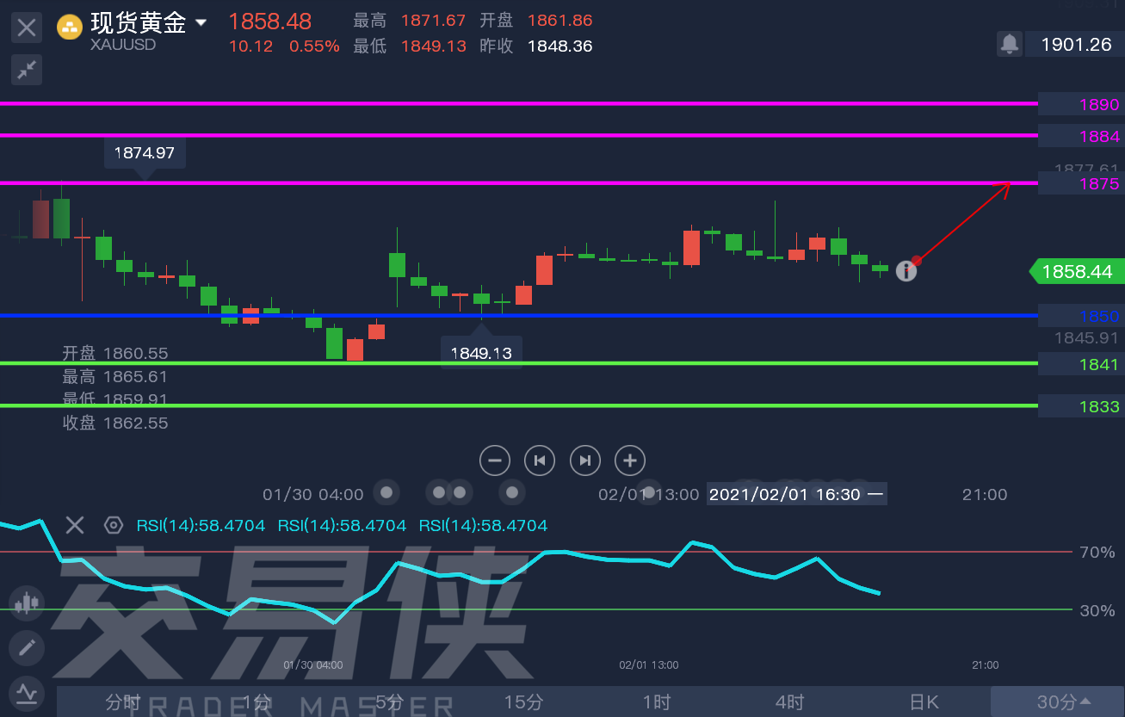This screenshot has height=717, width=1125.
Task: Click the 70% RSI overbought level label
Action: (x=1097, y=552)
